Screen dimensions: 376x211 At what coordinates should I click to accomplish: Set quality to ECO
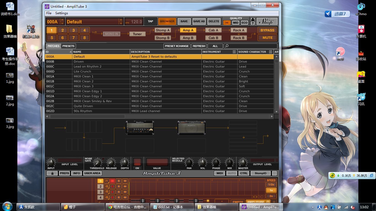pos(244,23)
